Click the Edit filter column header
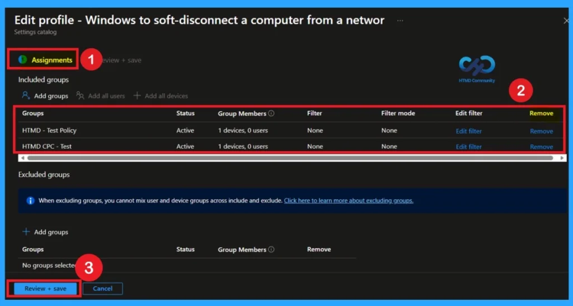The image size is (573, 306). (469, 113)
